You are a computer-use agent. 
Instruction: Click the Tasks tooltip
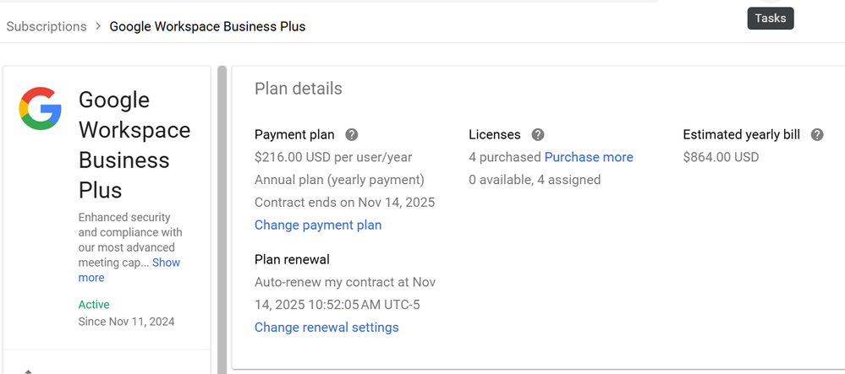click(770, 19)
